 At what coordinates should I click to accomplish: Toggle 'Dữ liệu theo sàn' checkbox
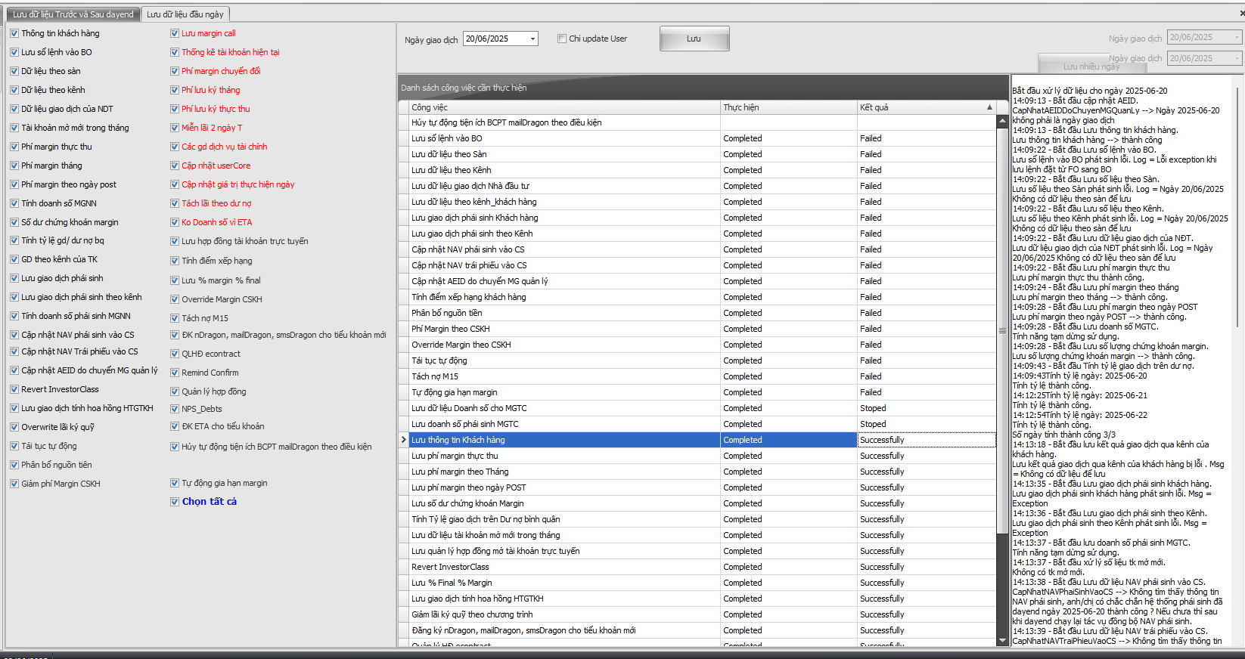(x=14, y=71)
